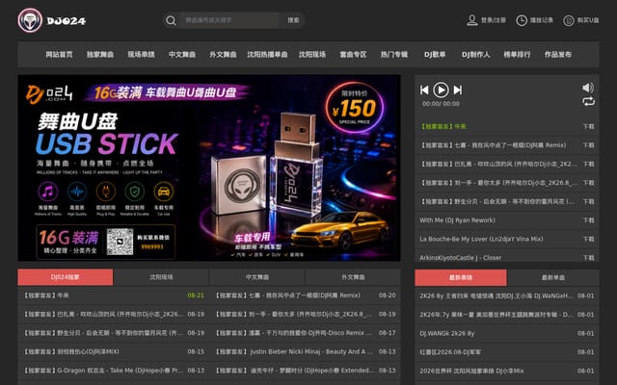The image size is (617, 385).
Task: Open 中文舞曲 in top navigation bar
Action: tap(182, 55)
